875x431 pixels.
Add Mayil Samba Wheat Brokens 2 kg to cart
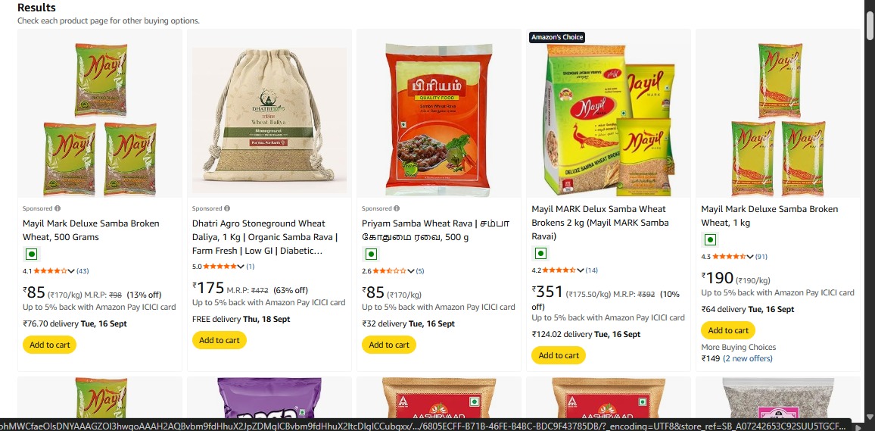(x=559, y=355)
